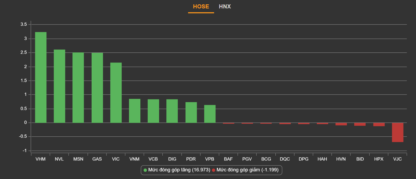Click the DQC axis label
The image size is (416, 179).
point(285,159)
